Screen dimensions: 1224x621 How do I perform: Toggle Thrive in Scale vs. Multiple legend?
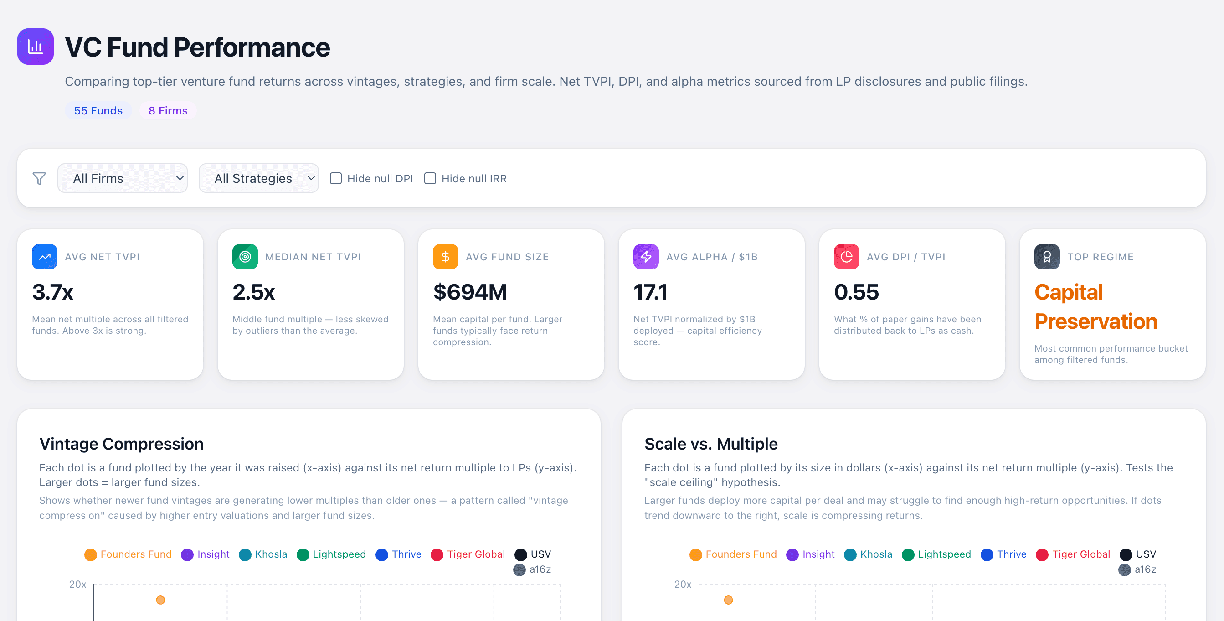pyautogui.click(x=1003, y=554)
